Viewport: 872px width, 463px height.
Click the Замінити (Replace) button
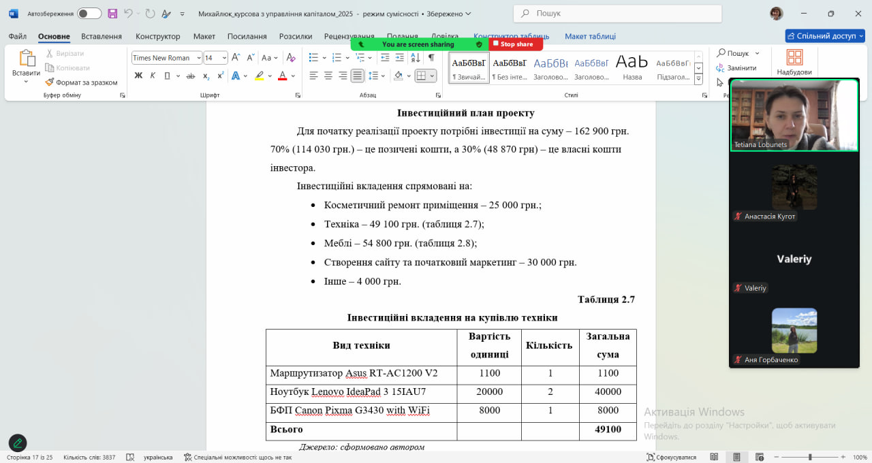point(736,68)
